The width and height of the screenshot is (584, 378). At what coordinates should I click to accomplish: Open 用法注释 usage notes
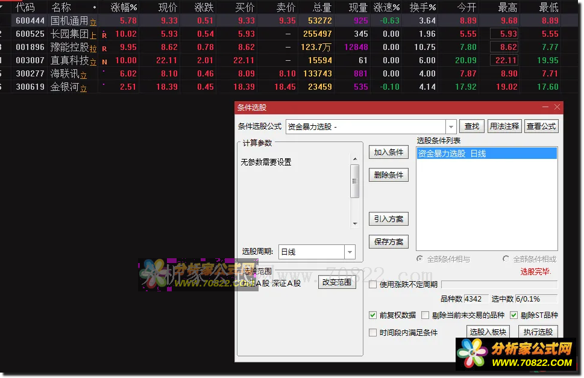click(504, 126)
